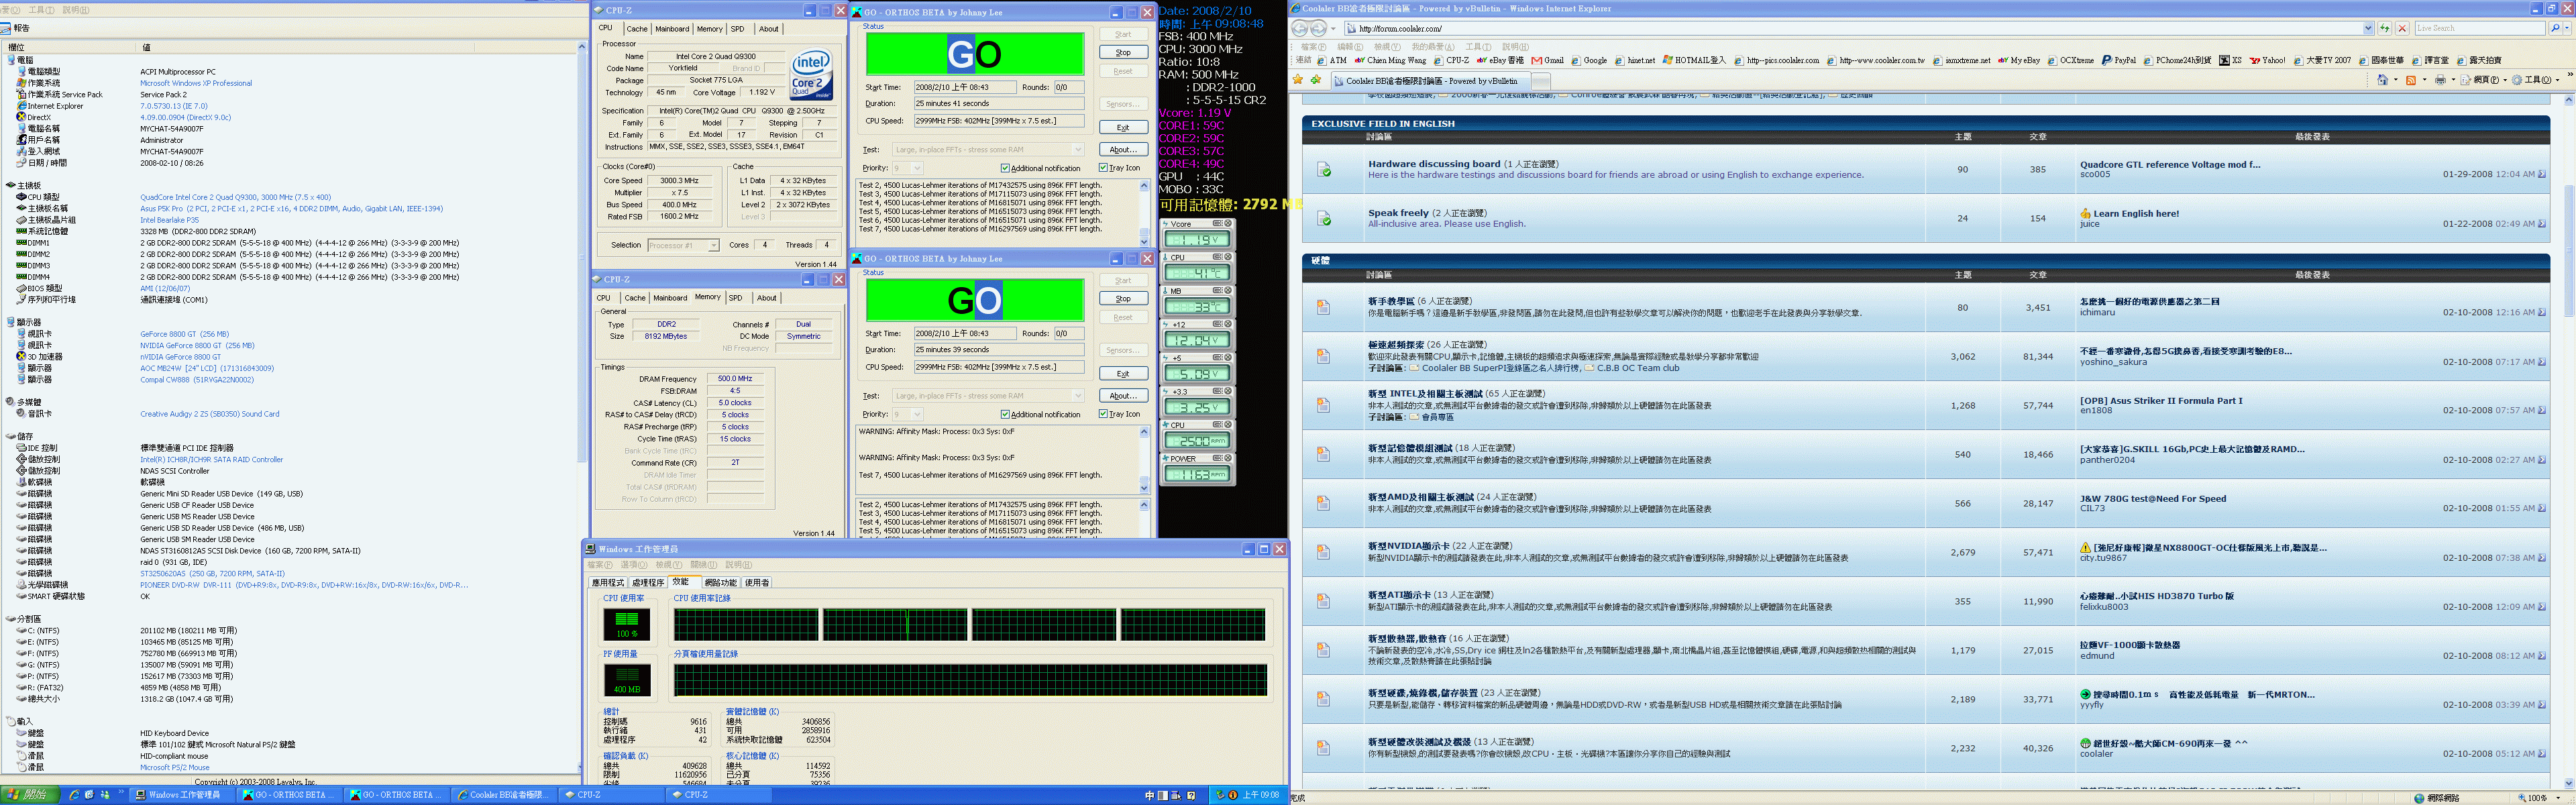Click the Add to Favorites star-plus icon

coord(1316,80)
